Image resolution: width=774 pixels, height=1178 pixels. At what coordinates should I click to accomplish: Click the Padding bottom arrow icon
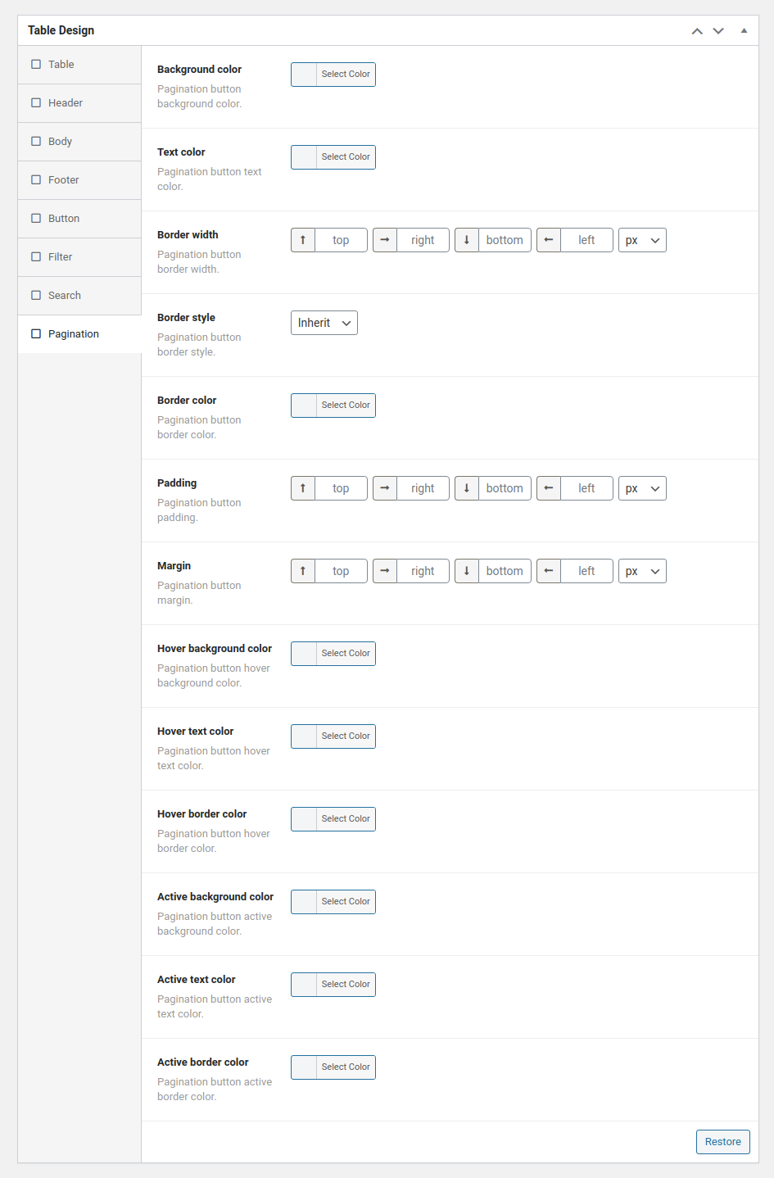point(467,488)
